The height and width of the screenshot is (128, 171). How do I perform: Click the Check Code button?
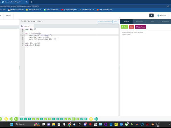click(140, 27)
